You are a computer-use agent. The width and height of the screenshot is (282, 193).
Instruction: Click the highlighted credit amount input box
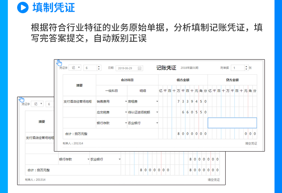click(232, 123)
